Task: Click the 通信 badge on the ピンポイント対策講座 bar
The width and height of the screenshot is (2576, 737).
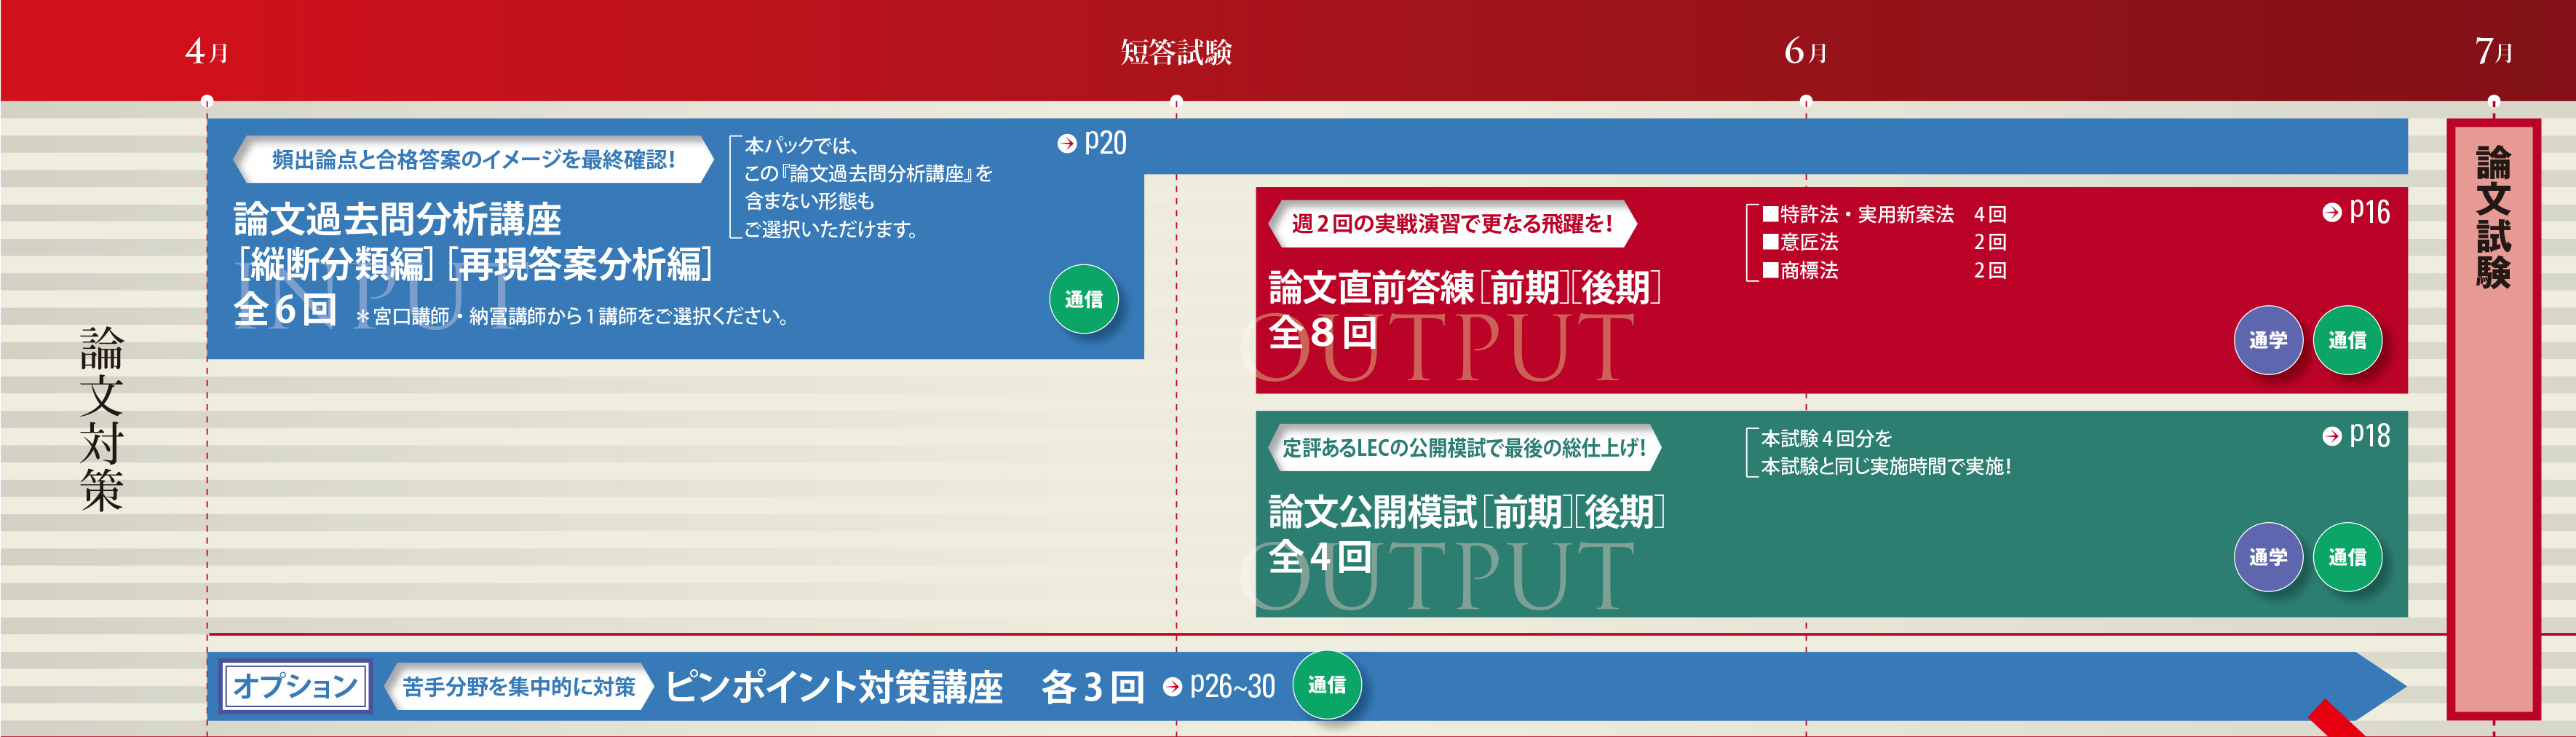Action: click(1326, 685)
